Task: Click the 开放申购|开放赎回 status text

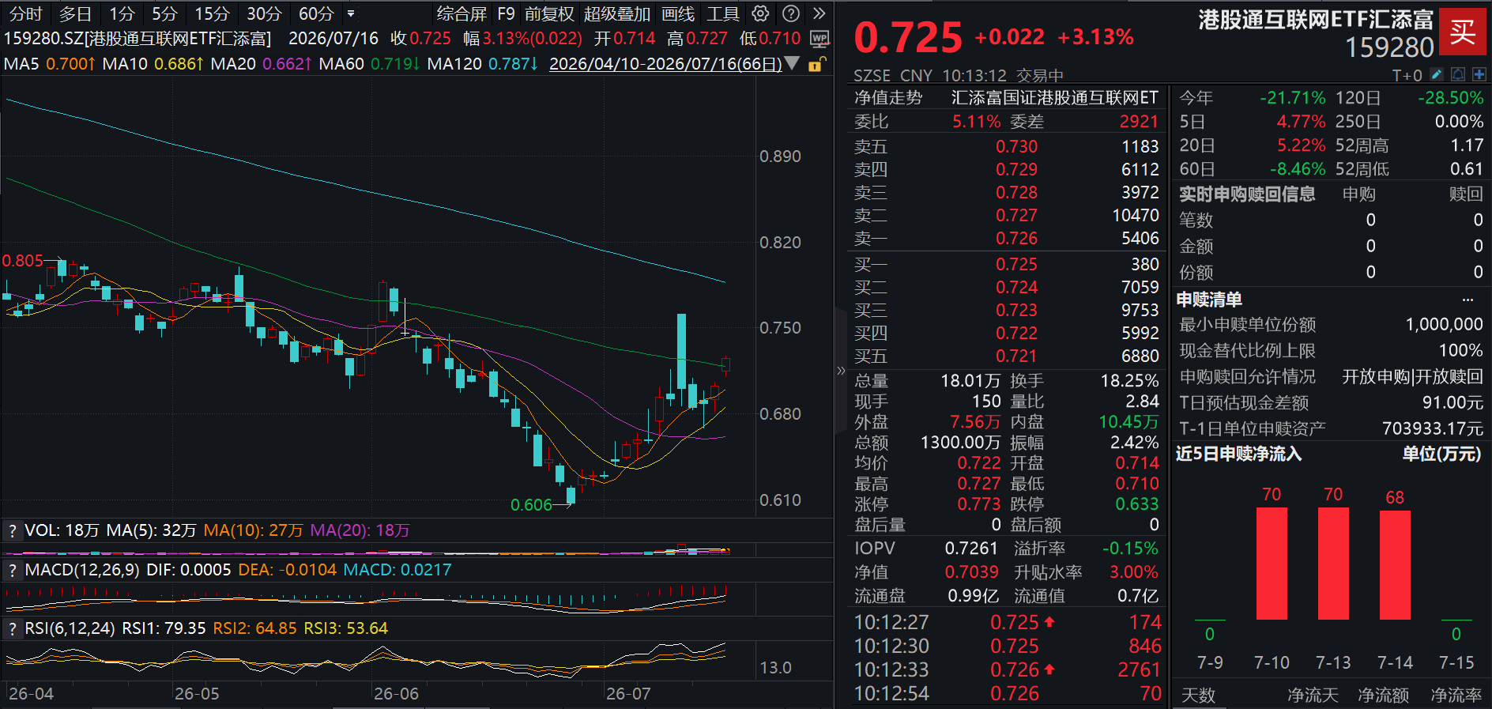Action: 1412,376
